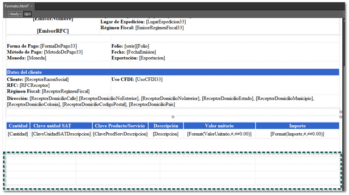The image size is (349, 195).
Task: Click the [EmisorRFC] placeholder text
Action: pos(53,31)
